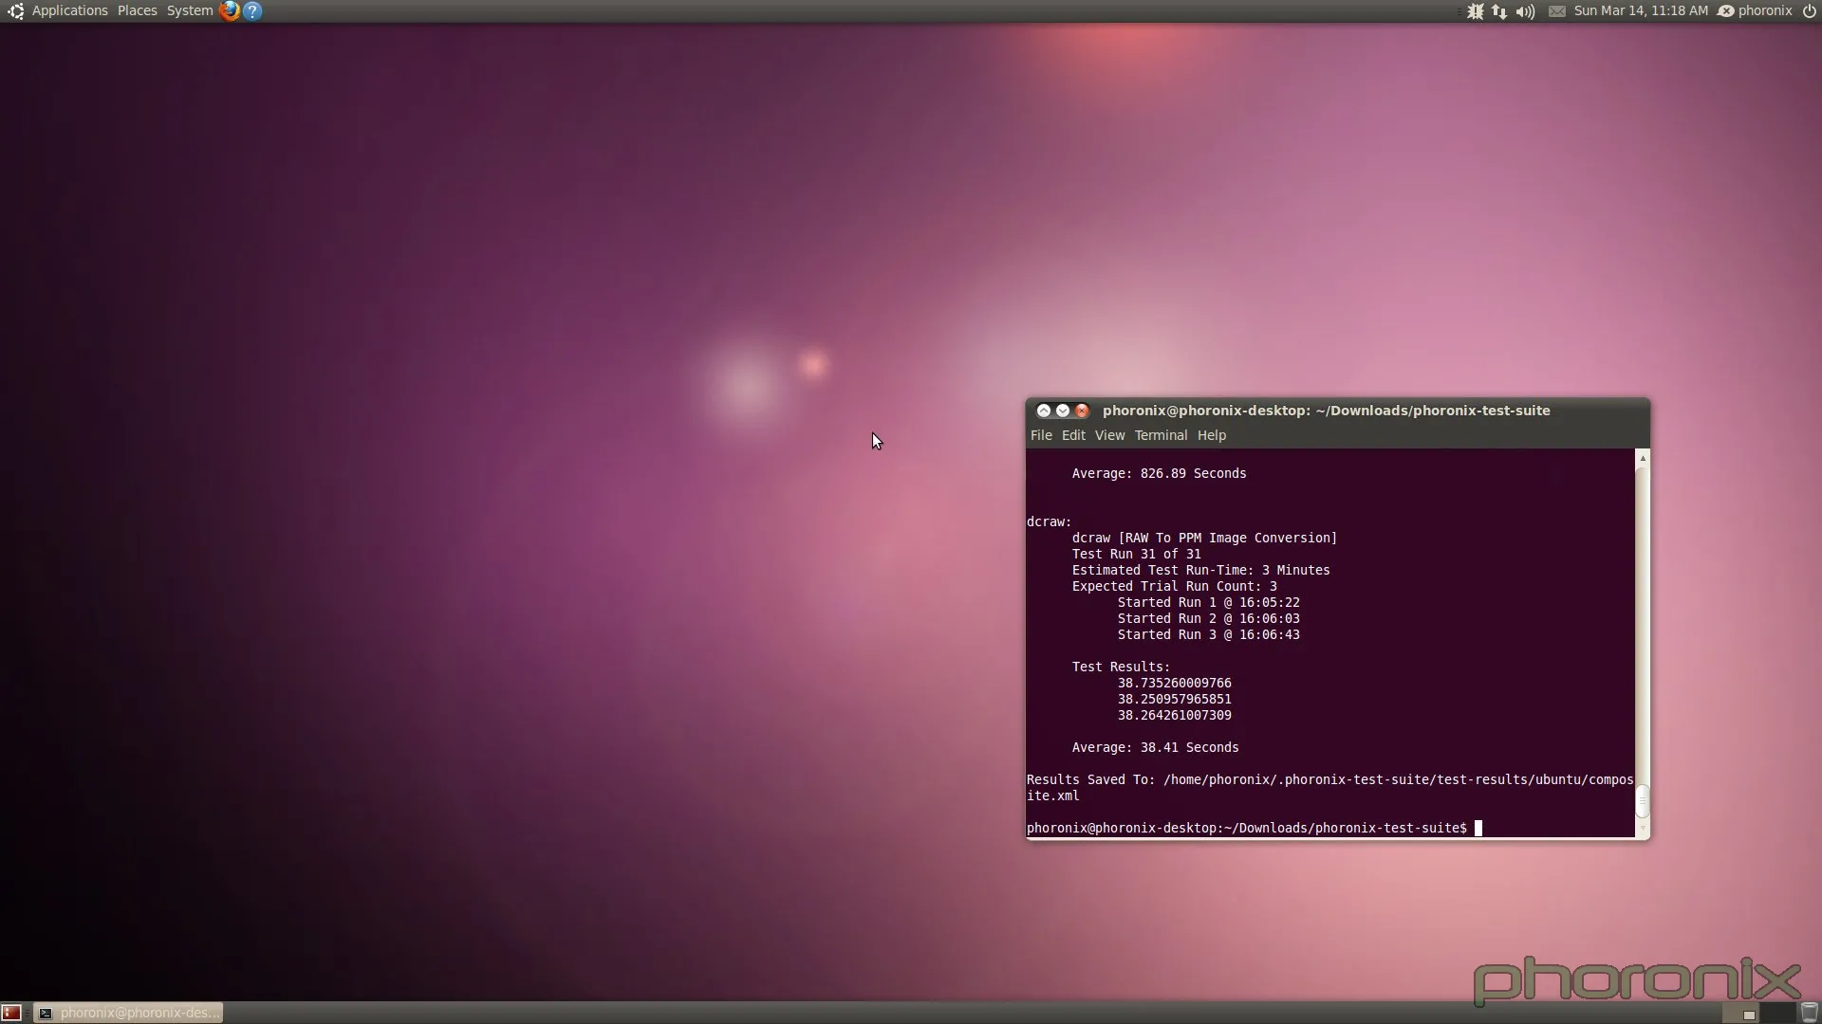Click the result value 38.264261007309
The width and height of the screenshot is (1822, 1024).
click(x=1174, y=715)
